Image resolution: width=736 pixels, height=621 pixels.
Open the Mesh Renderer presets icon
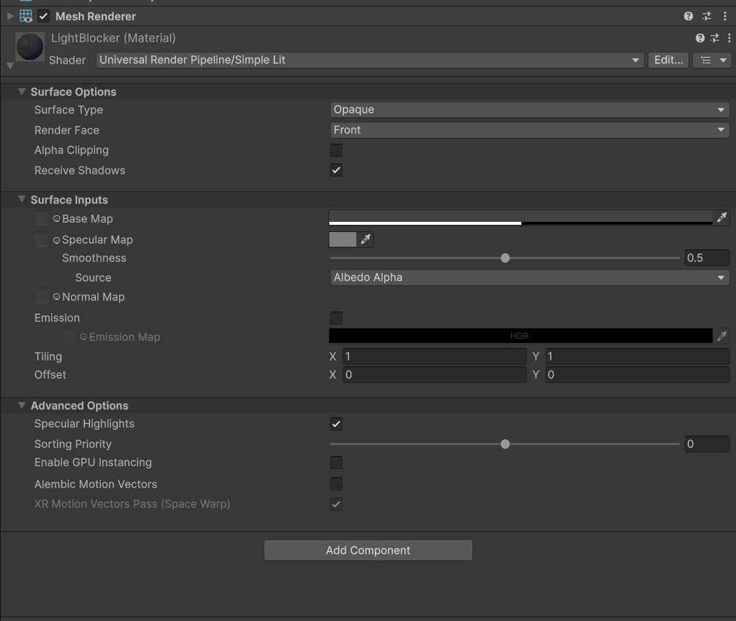[x=706, y=15]
